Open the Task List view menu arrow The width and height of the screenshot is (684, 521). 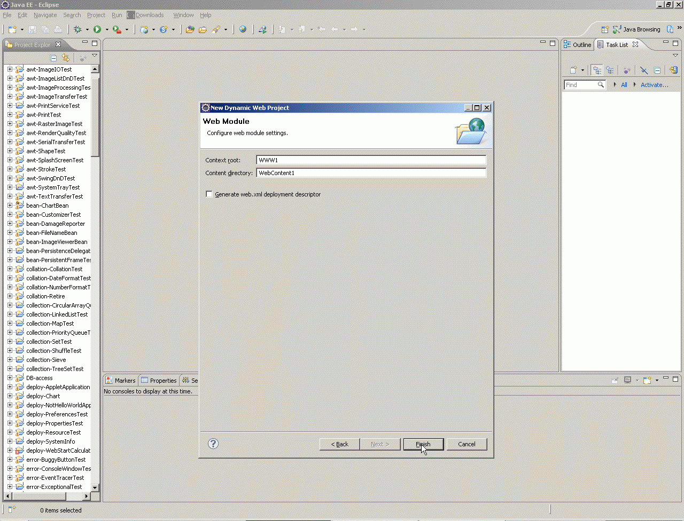tap(675, 56)
